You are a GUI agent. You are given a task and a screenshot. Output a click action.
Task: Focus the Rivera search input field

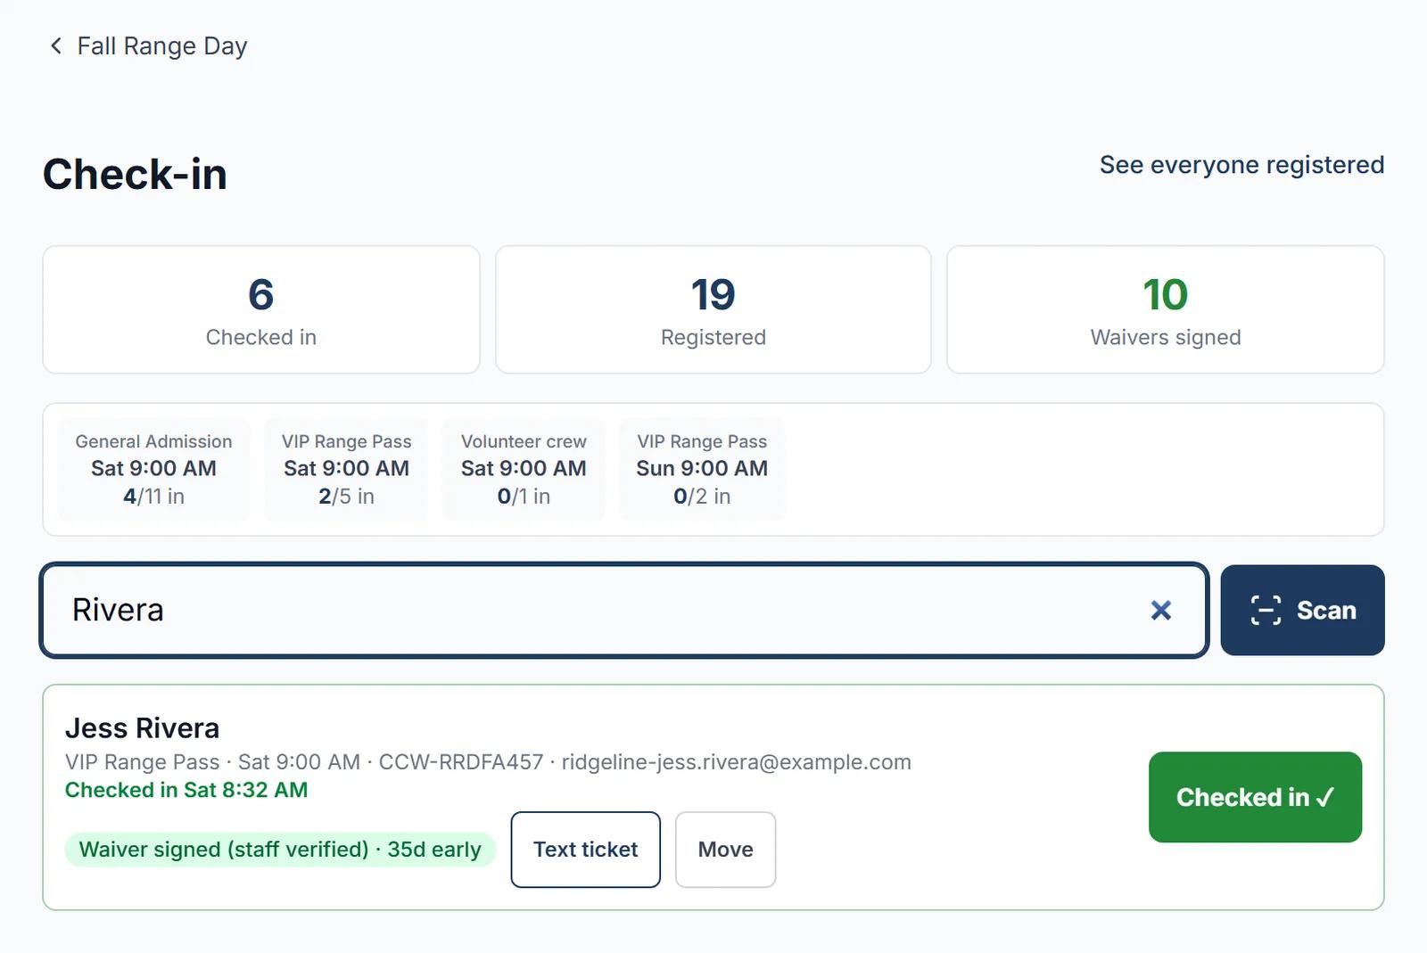(624, 610)
